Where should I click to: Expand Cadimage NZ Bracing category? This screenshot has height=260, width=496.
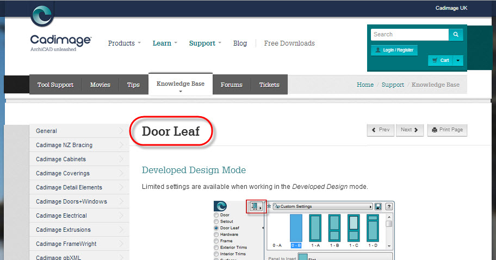coord(79,145)
